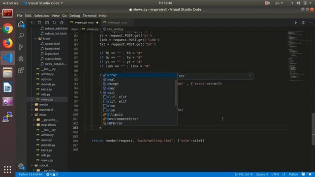Select the error suggestion
Screen dimensions: 315x177
(x=139, y=75)
